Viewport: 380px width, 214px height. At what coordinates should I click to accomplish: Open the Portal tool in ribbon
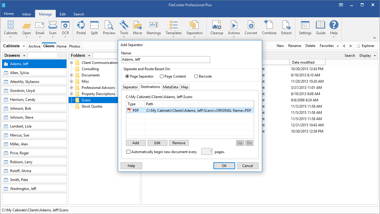pos(81,28)
